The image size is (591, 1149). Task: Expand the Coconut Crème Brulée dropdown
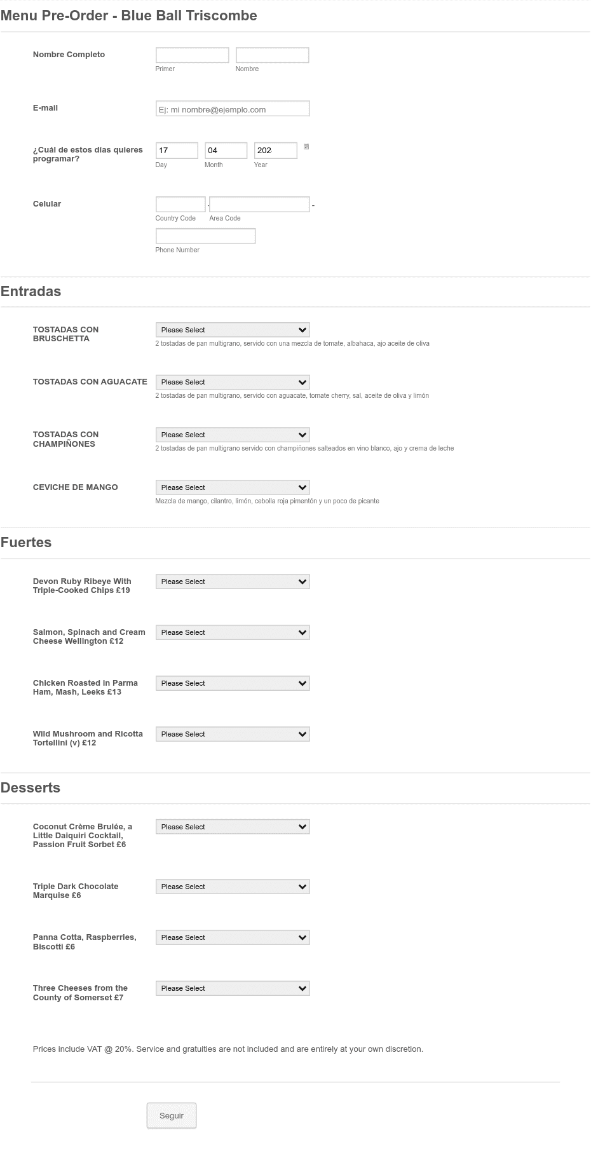click(x=233, y=827)
